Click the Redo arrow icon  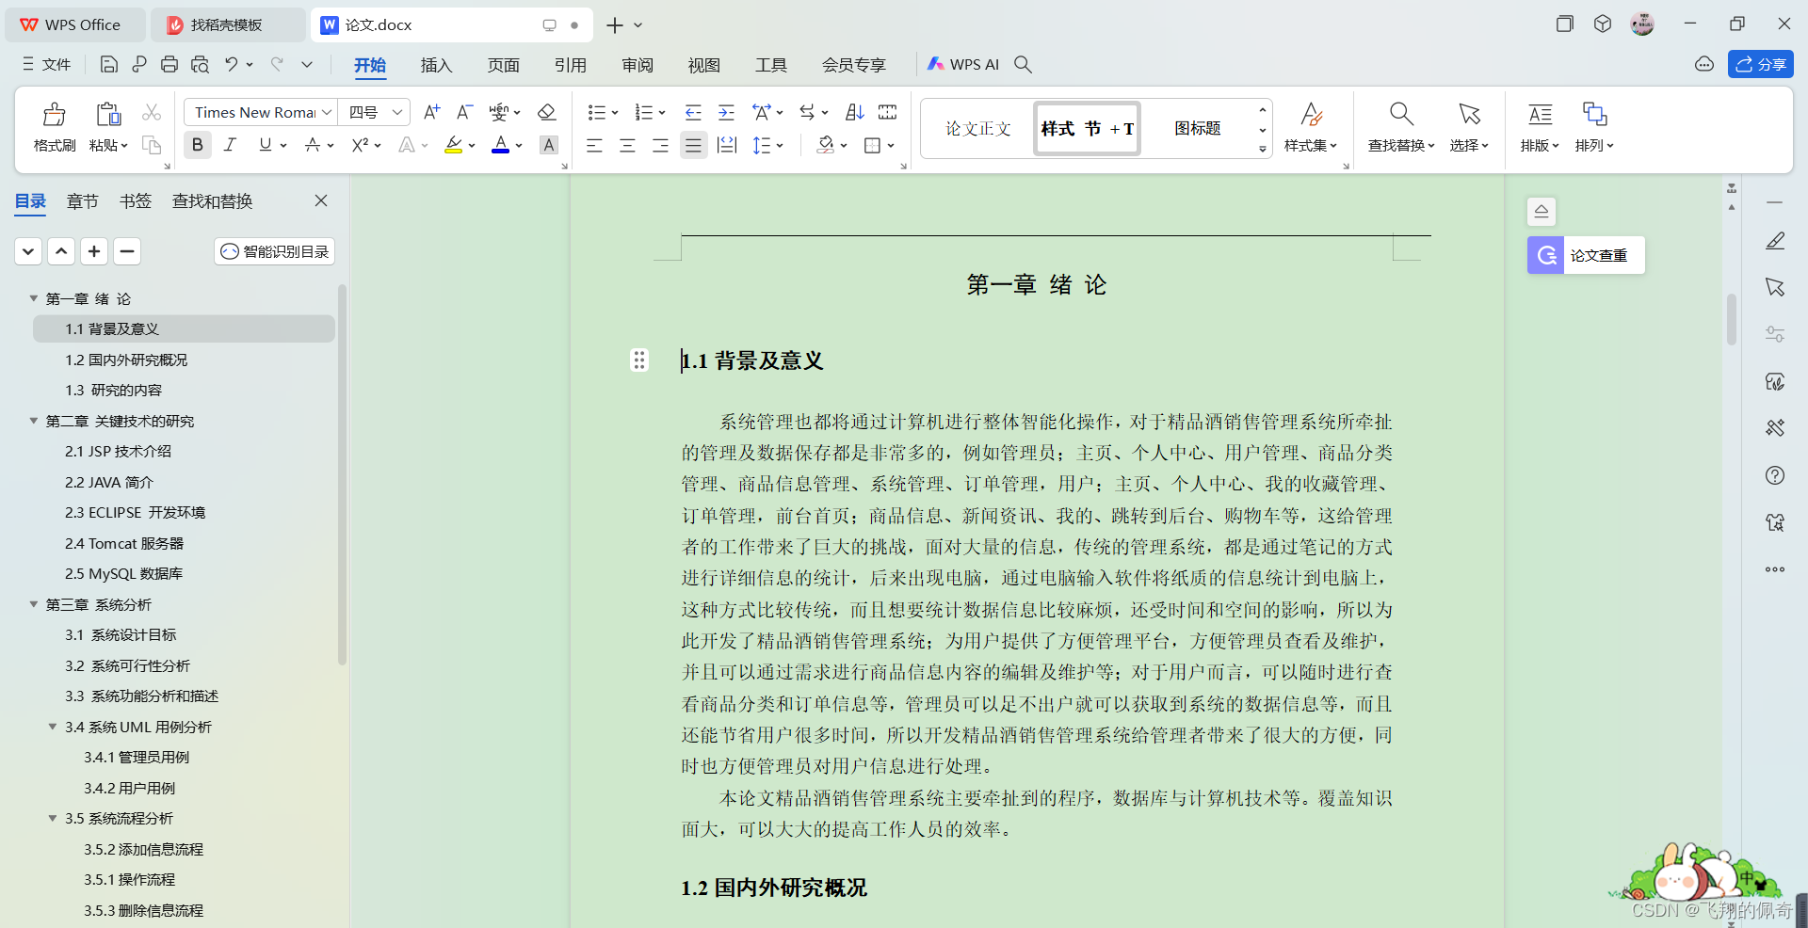(x=277, y=64)
